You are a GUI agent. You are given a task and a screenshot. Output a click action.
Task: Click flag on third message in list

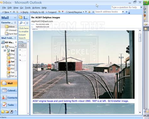pos(25,56)
